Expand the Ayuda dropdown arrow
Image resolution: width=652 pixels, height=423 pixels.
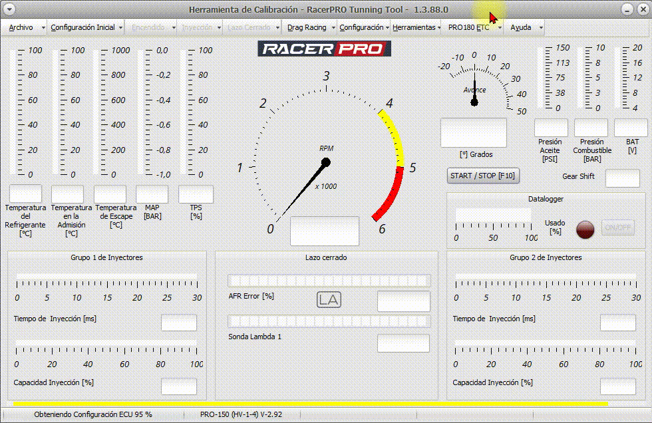(541, 27)
